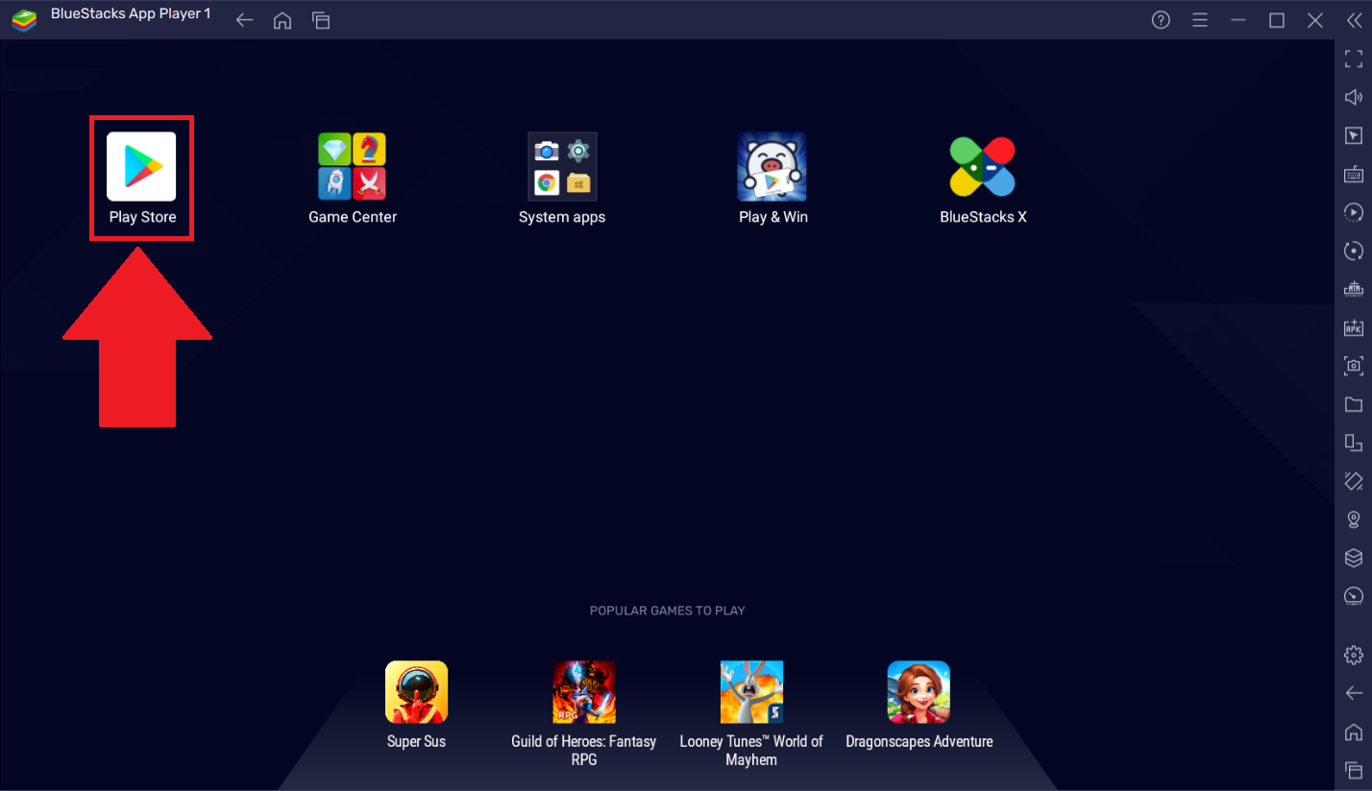1372x791 pixels.
Task: Click the sidebar home icon
Action: coord(1353,731)
